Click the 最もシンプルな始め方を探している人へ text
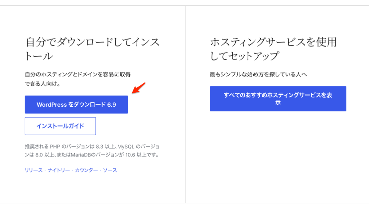Screen dimensions: 369x208 tap(258, 75)
